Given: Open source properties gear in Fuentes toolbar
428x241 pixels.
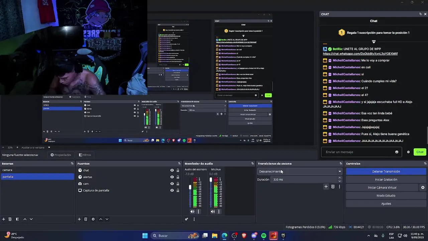Looking at the screenshot, I should [x=93, y=219].
